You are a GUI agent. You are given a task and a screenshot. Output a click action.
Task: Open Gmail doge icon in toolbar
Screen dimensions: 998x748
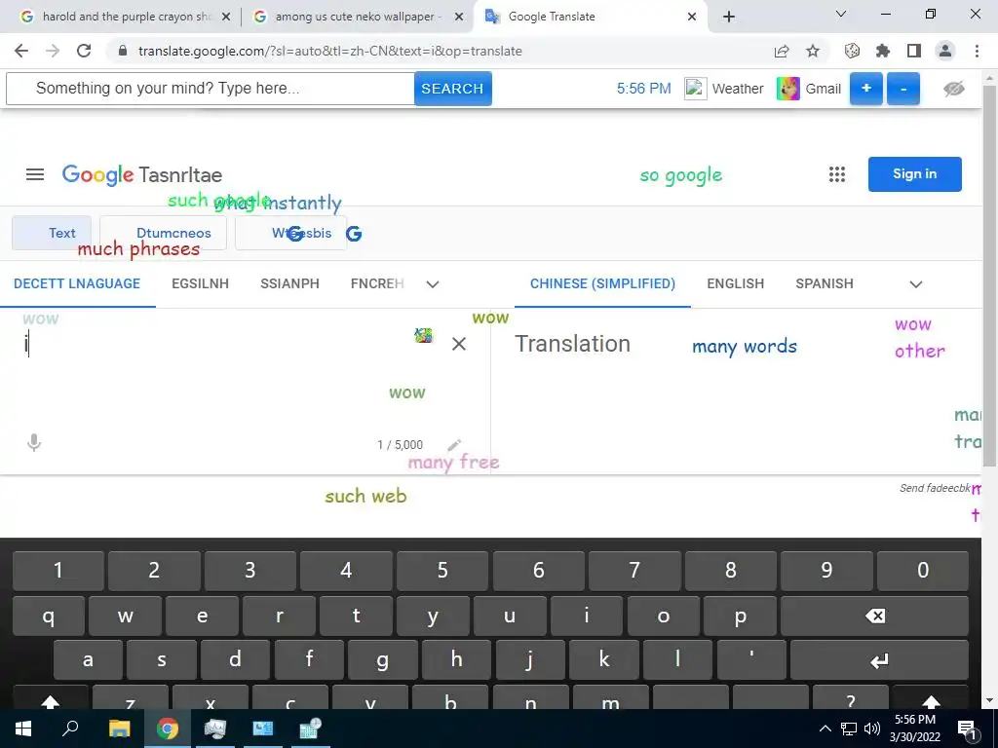click(x=787, y=89)
